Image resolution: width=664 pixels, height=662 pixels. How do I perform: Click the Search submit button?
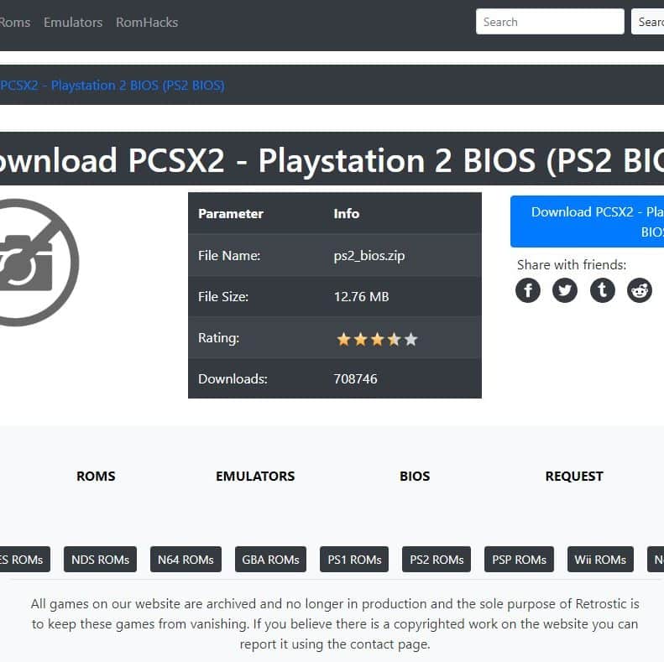point(648,22)
